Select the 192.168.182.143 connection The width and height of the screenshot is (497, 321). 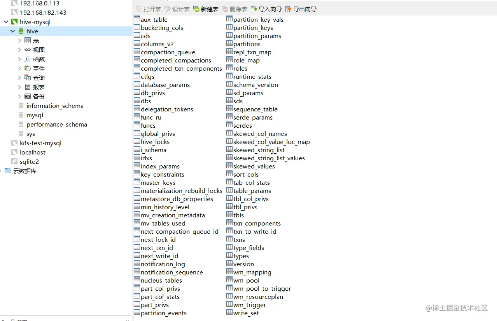coord(43,12)
